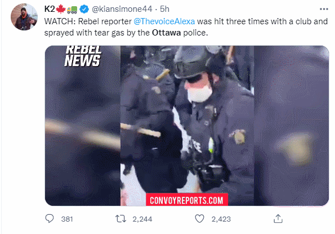Image resolution: width=335 pixels, height=234 pixels.
Task: Play the Rebel News video
Action: [187, 126]
